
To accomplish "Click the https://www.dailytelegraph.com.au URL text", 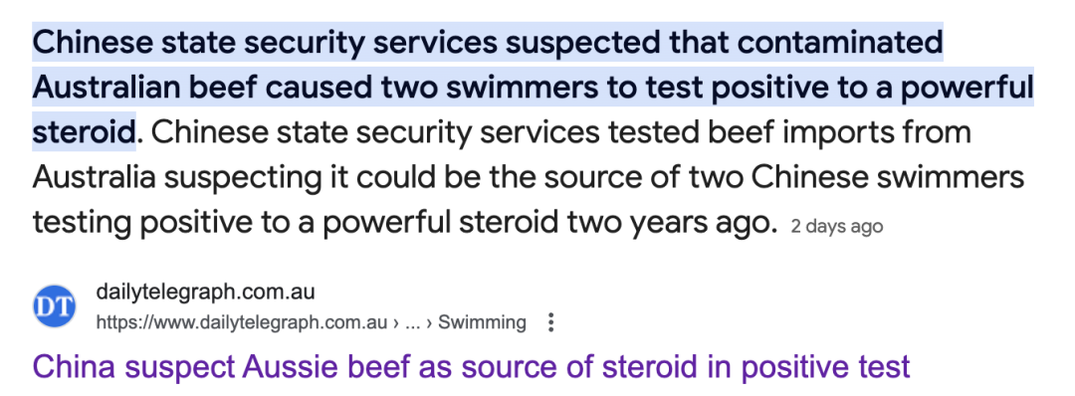I will coord(241,322).
